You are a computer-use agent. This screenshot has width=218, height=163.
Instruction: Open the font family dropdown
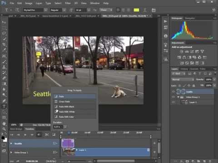[45, 10]
